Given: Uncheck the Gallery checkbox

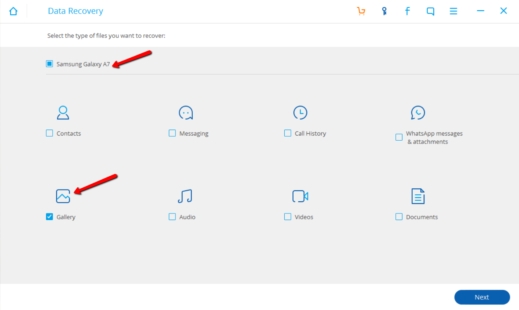Looking at the screenshot, I should click(x=50, y=217).
